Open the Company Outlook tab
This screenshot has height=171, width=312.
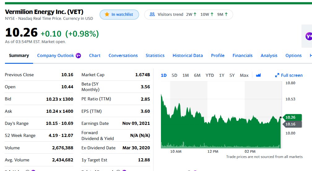(x=55, y=55)
